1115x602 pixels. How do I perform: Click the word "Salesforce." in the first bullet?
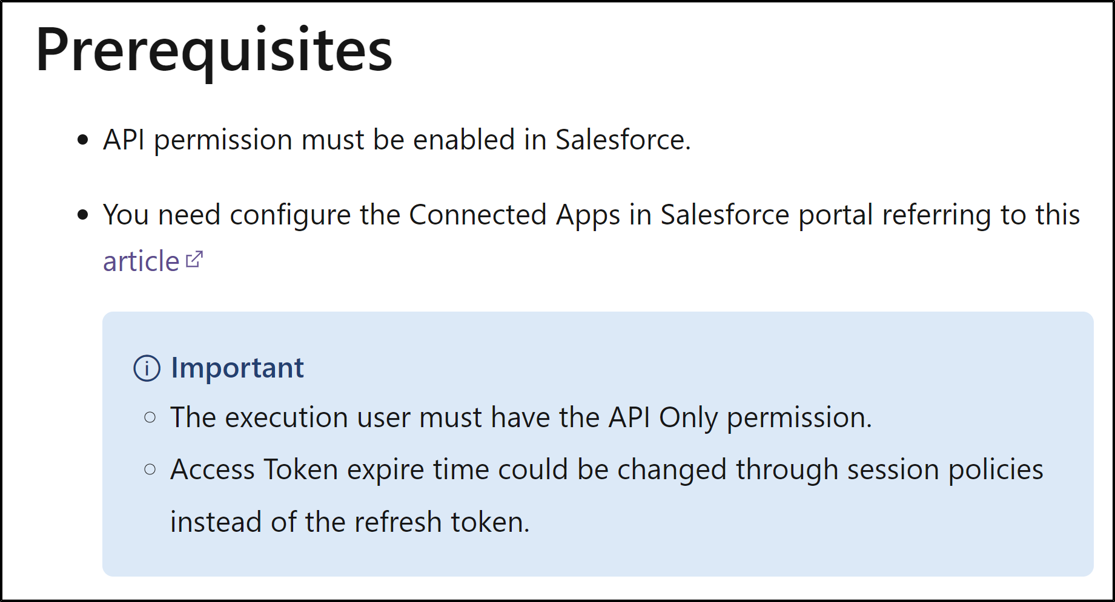(623, 140)
